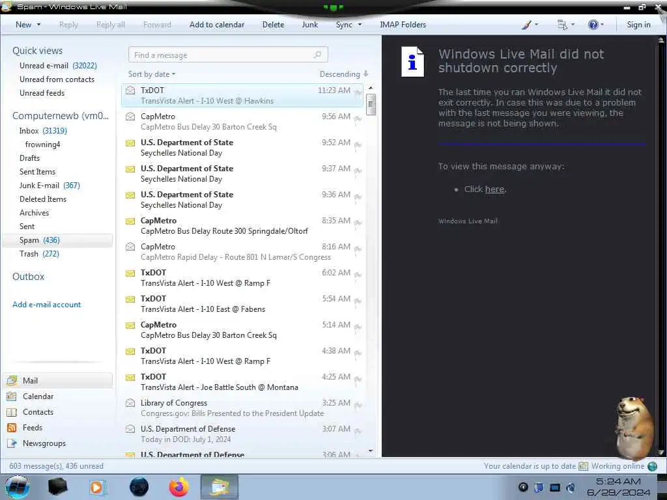This screenshot has width=667, height=500.
Task: Open the Archives folder
Action: pos(34,213)
